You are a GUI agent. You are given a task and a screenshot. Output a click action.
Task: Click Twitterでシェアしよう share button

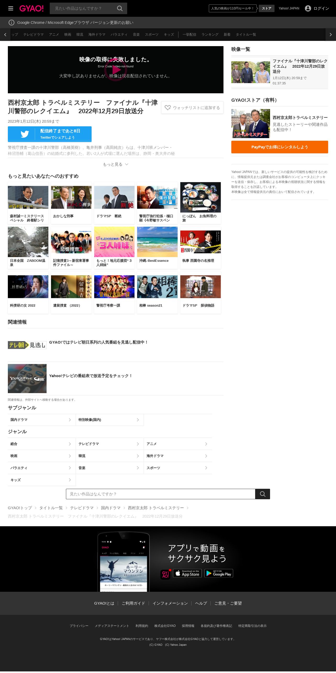(50, 134)
